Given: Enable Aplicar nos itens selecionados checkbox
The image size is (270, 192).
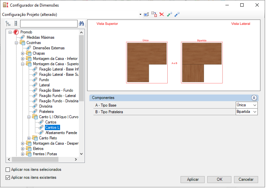Looking at the screenshot, I should 8,169.
